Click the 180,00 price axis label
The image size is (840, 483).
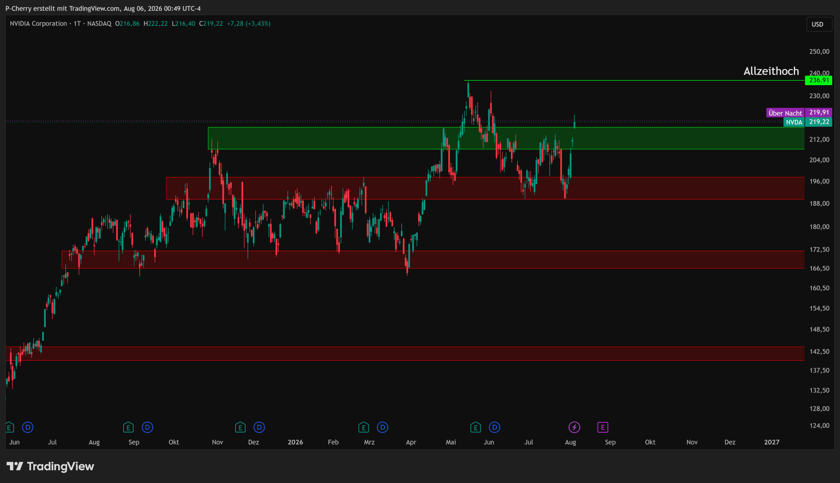point(819,227)
